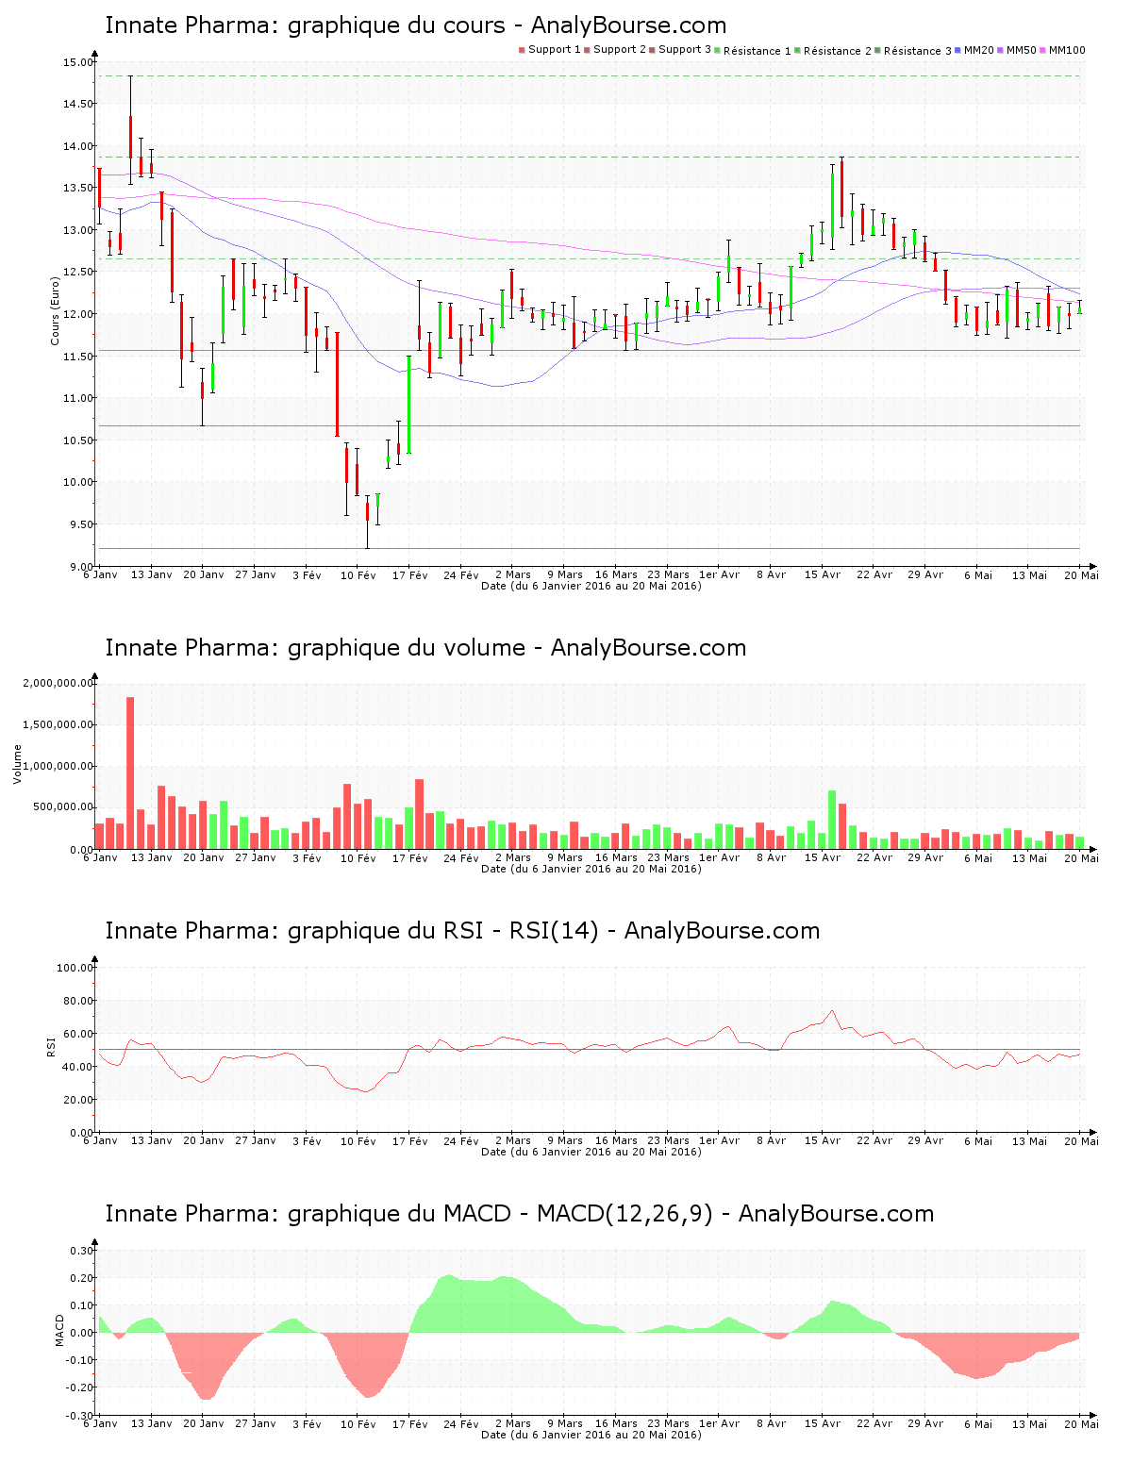Click the 1,500,000.00 value on volume axis
This screenshot has height=1462, width=1132.
click(58, 724)
